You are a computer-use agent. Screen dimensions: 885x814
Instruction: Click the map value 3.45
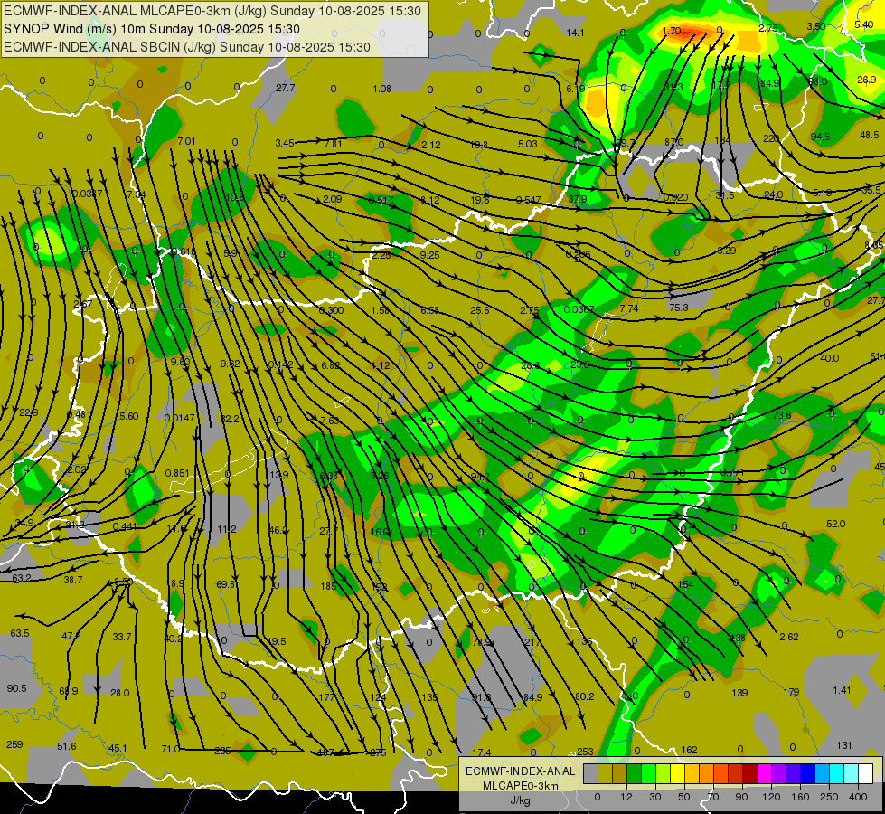click(x=285, y=143)
